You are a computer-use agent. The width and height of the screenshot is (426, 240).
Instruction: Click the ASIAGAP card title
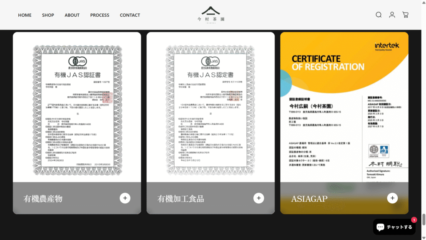309,199
